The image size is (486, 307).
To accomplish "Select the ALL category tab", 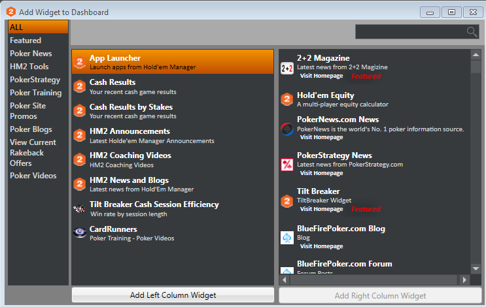I will pos(38,27).
